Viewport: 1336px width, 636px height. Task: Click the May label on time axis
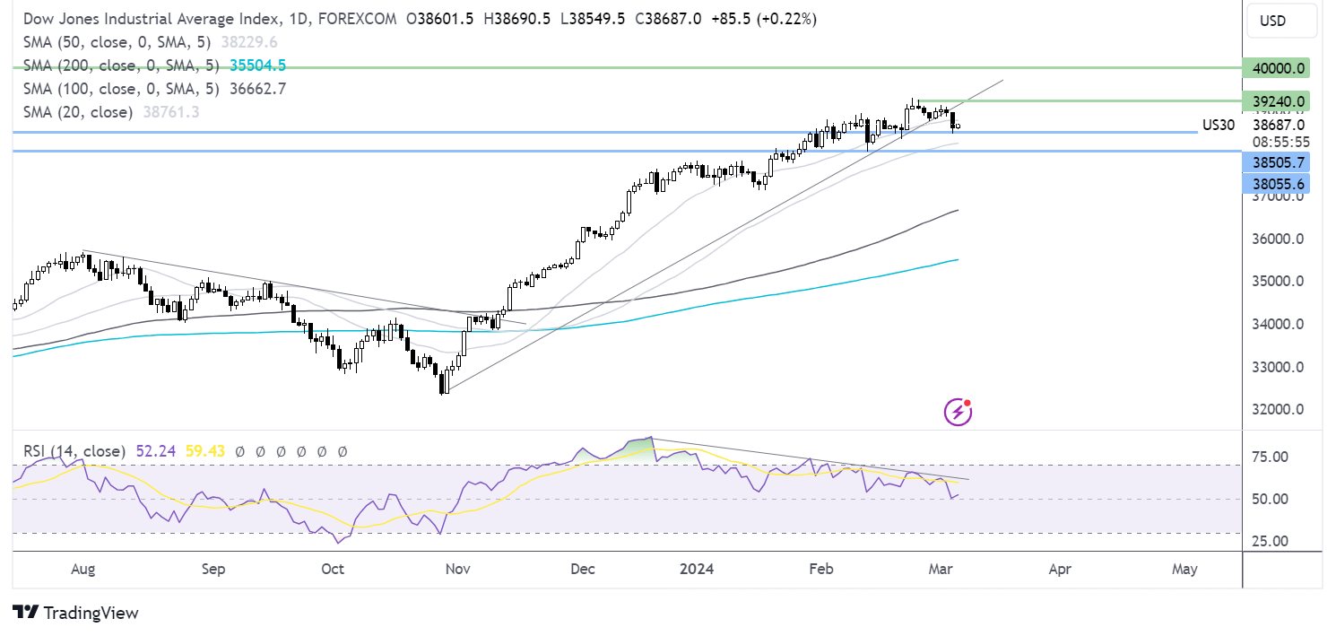click(1185, 570)
